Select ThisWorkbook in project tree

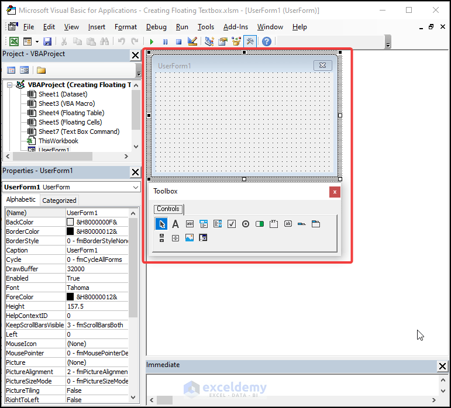point(58,141)
